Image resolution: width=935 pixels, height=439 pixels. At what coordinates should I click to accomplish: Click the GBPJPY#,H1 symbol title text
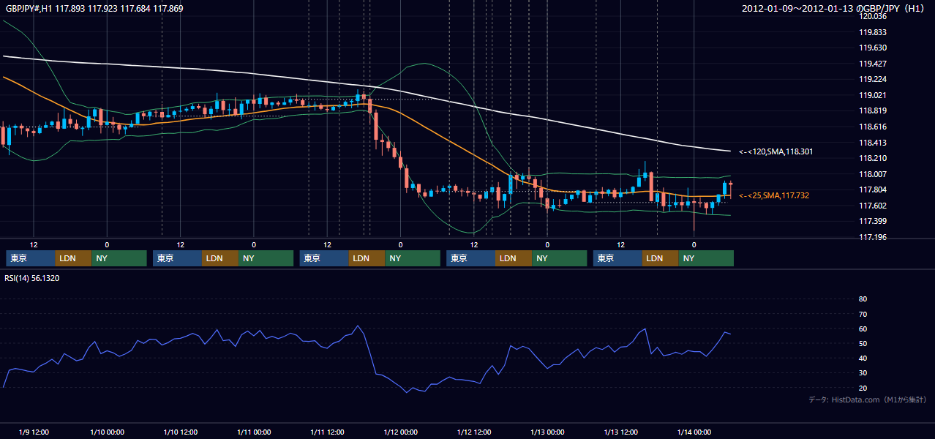coord(94,9)
